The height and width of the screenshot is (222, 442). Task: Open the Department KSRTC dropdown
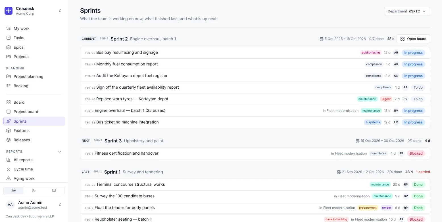407,11
